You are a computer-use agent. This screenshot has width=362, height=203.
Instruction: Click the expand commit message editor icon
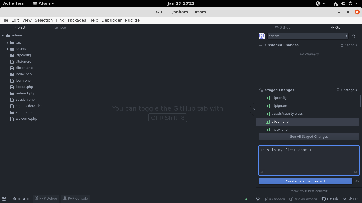(x=356, y=172)
